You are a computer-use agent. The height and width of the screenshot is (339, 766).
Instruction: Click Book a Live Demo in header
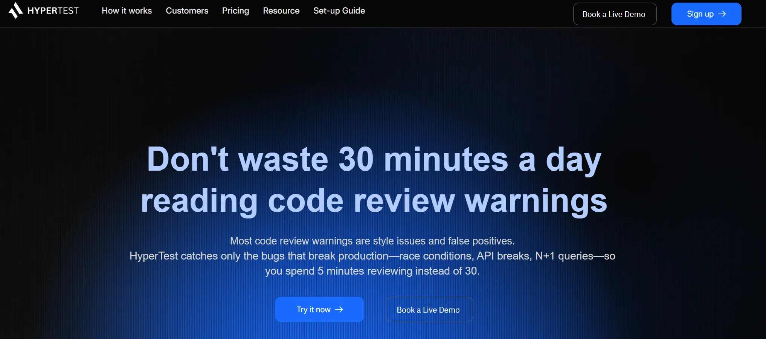[615, 14]
